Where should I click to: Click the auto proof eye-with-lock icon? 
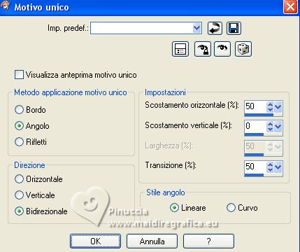click(203, 49)
